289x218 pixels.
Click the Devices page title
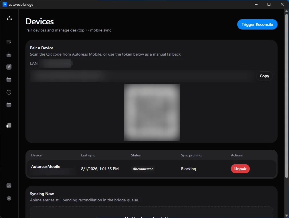[x=39, y=21]
